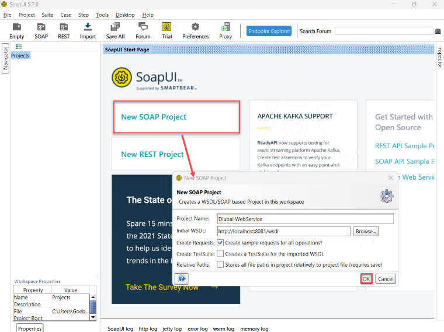Click the Value column header
The height and width of the screenshot is (332, 444).
pyautogui.click(x=71, y=290)
